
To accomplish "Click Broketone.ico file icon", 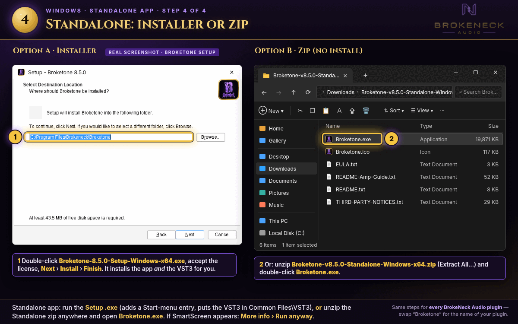I will 329,152.
